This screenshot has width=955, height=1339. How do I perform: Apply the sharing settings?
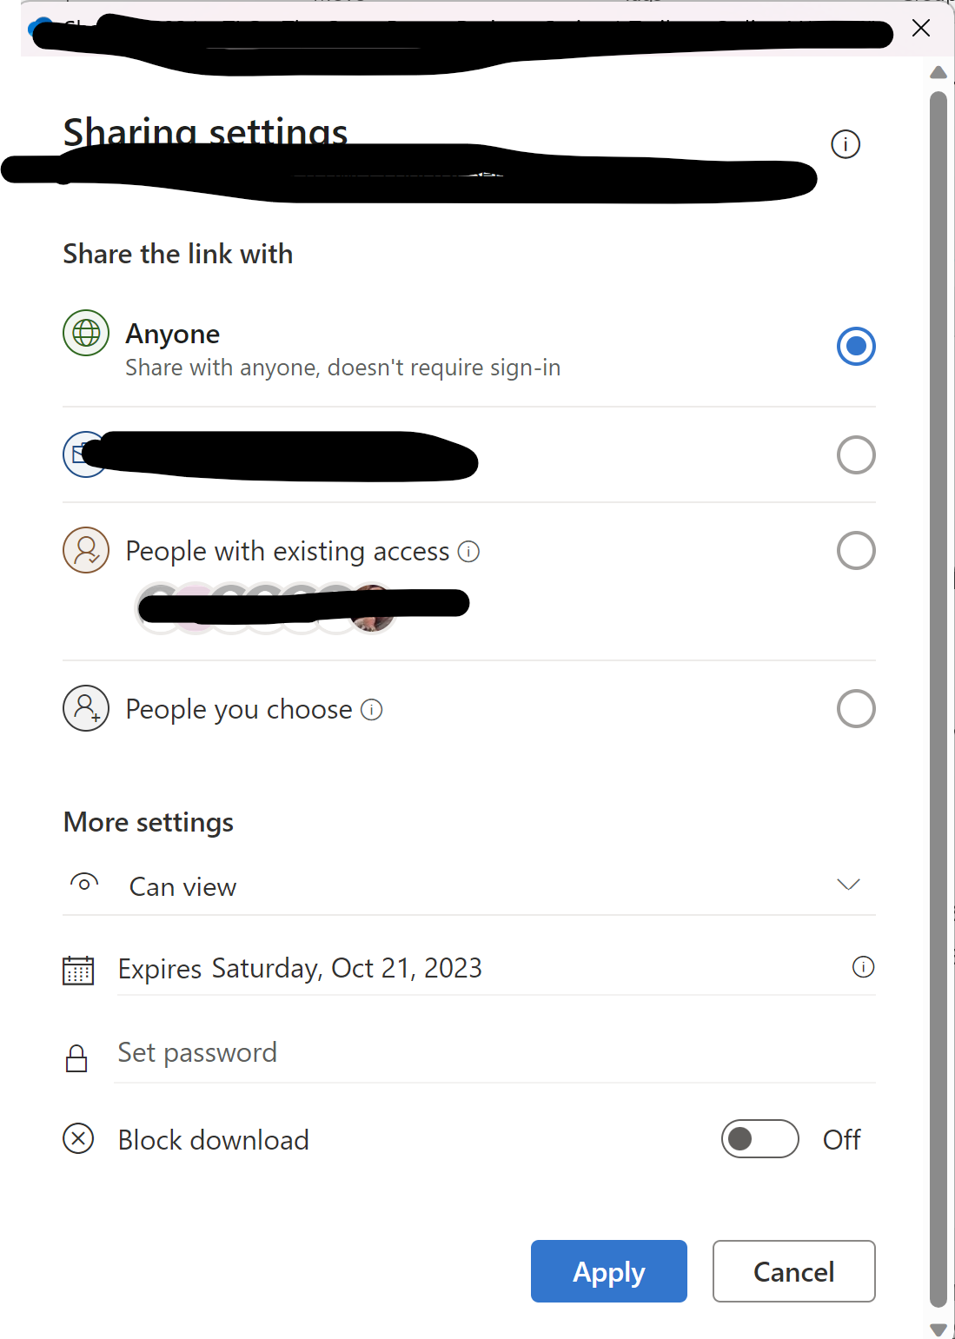tap(608, 1270)
